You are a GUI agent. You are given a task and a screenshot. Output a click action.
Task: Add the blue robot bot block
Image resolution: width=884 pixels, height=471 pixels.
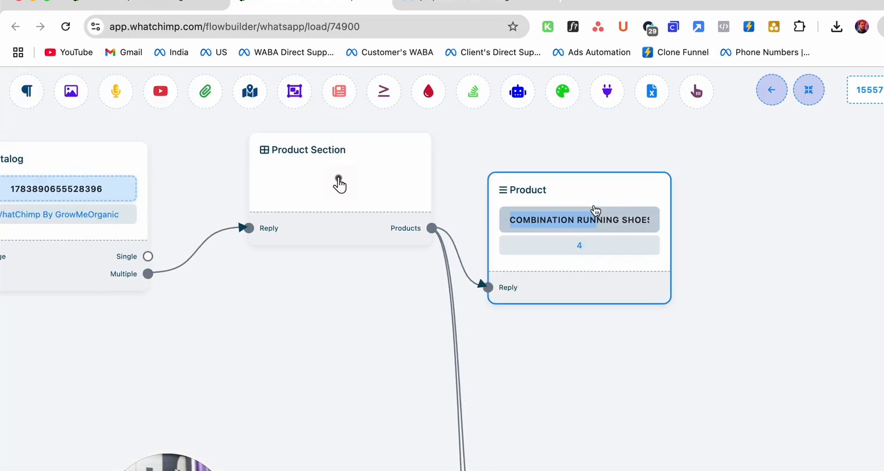click(518, 91)
